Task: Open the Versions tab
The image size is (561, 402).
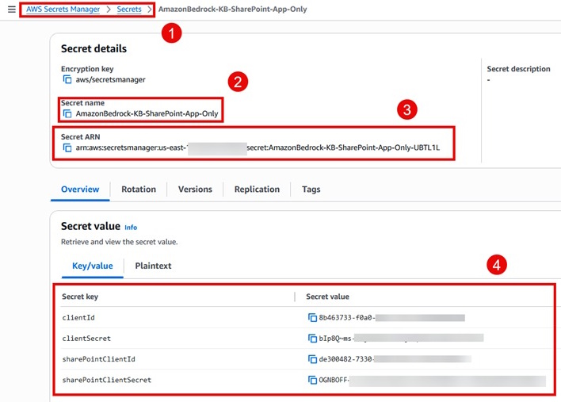Action: (x=195, y=190)
